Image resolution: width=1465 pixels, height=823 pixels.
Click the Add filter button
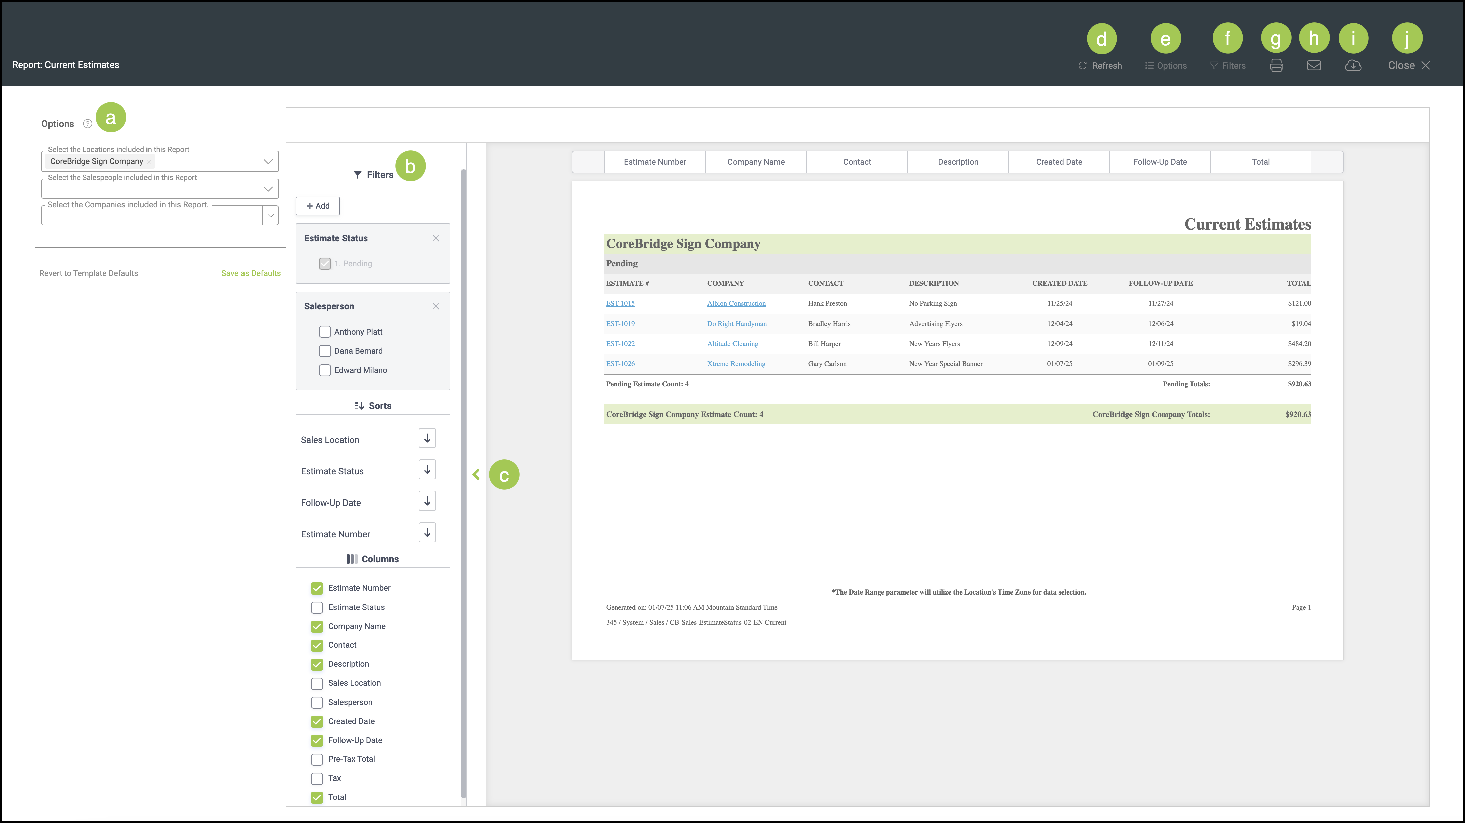(x=318, y=206)
